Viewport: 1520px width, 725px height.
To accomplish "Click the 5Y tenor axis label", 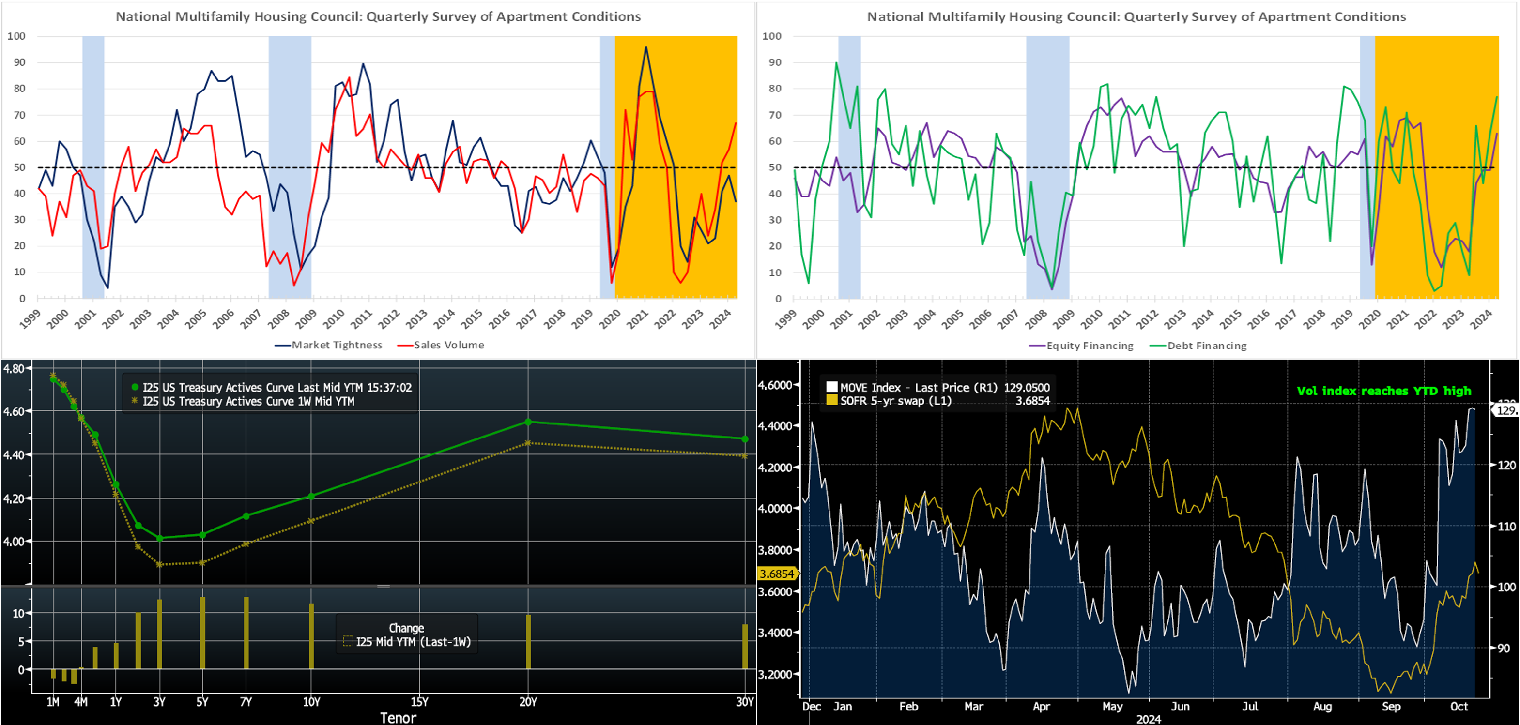I will point(202,701).
